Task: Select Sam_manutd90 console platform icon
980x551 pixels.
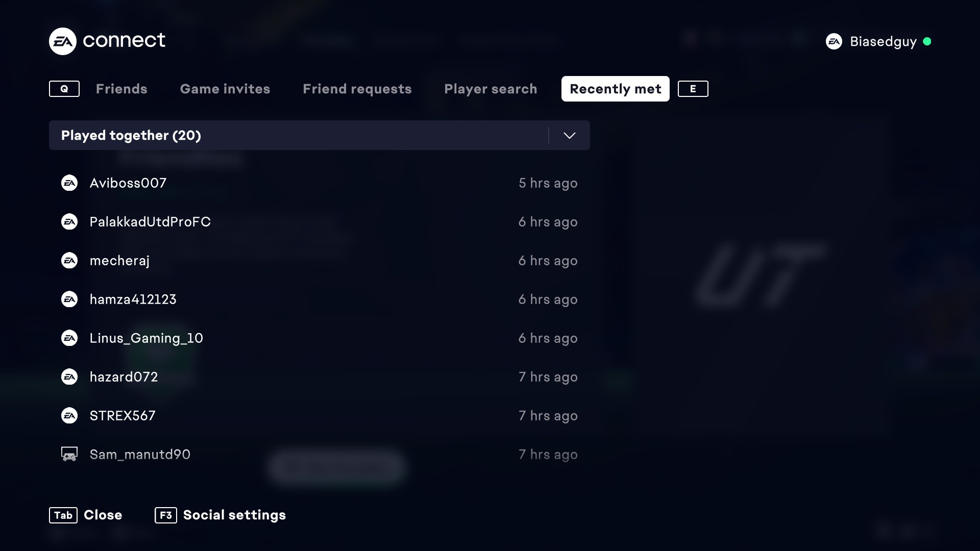Action: 69,454
